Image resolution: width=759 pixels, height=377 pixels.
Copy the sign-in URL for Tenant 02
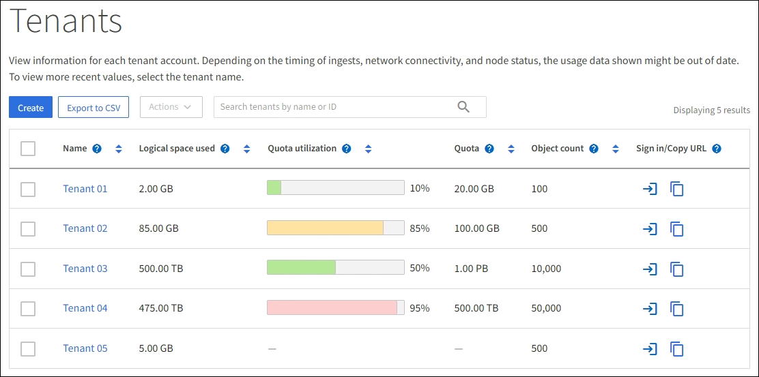[676, 229]
